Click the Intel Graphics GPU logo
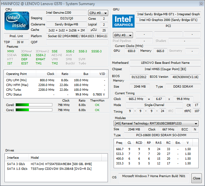Image resolution: width=205 pixels, height=186 pixels. pos(123,21)
